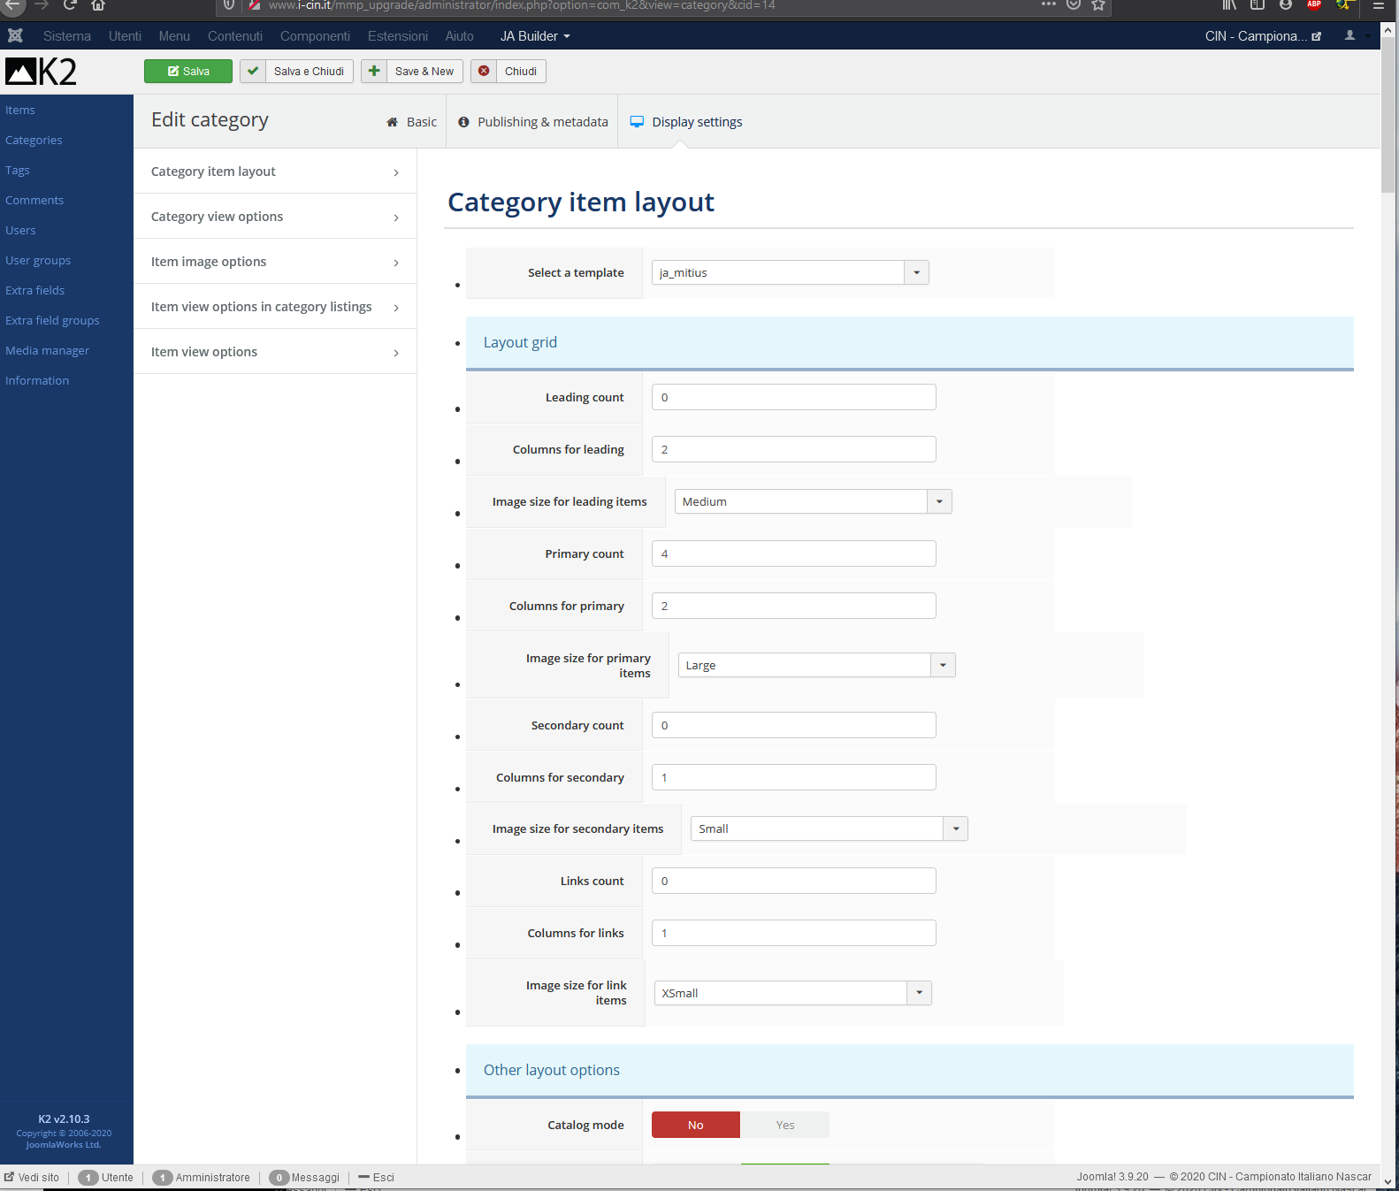Expand Category view options section
The height and width of the screenshot is (1191, 1399).
point(275,217)
